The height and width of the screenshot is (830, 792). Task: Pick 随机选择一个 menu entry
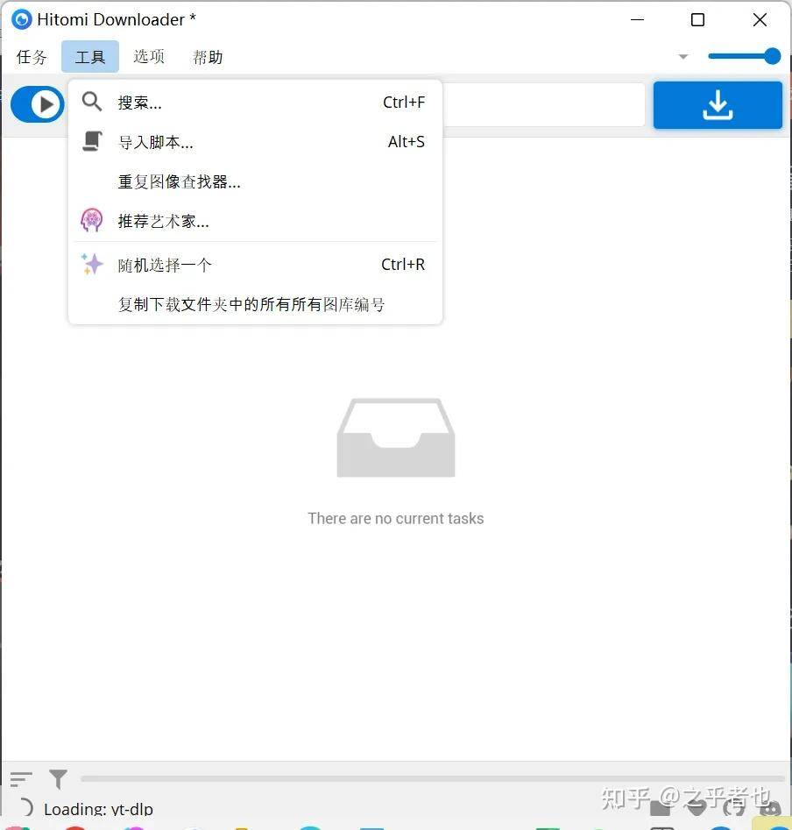click(x=255, y=265)
